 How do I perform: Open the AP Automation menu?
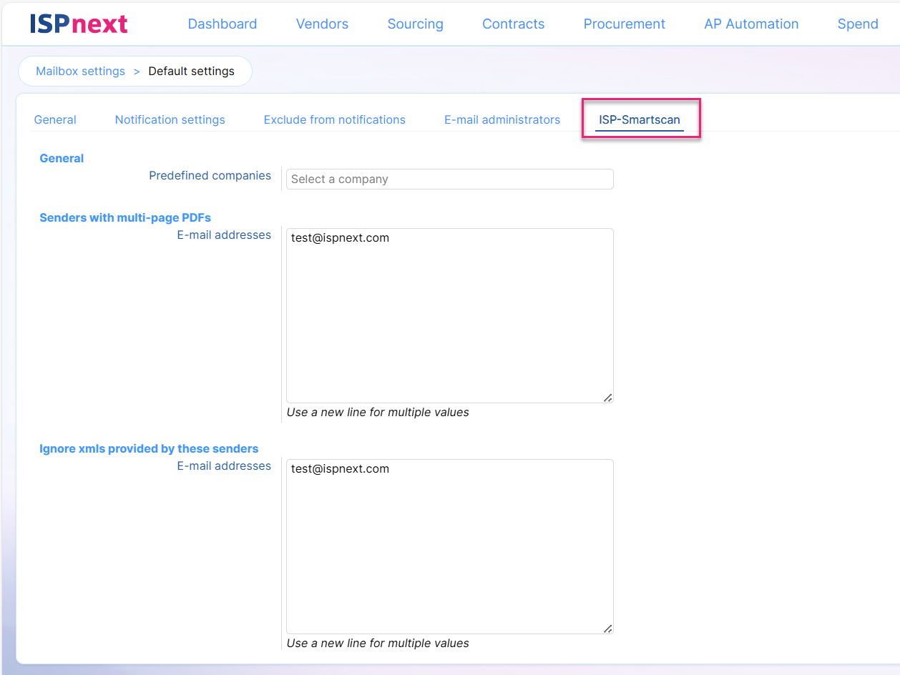click(x=751, y=24)
